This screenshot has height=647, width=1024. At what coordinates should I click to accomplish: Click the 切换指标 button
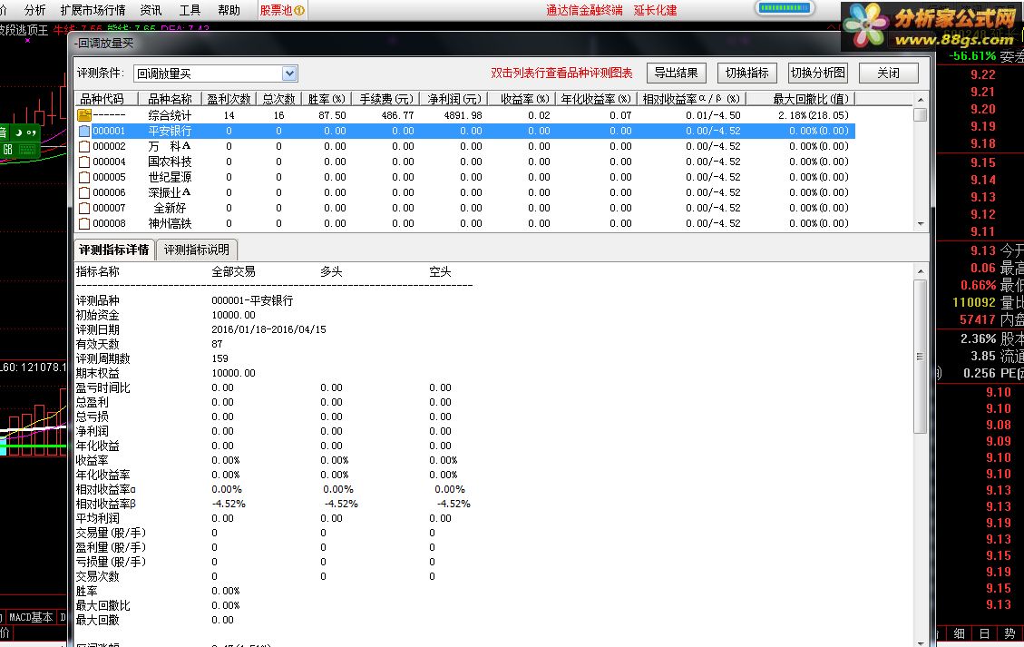point(747,73)
